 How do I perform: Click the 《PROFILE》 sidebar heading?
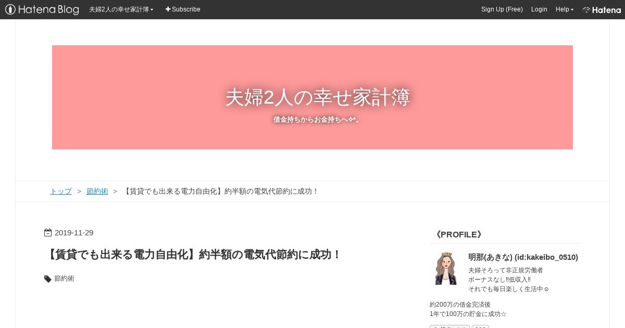click(459, 234)
